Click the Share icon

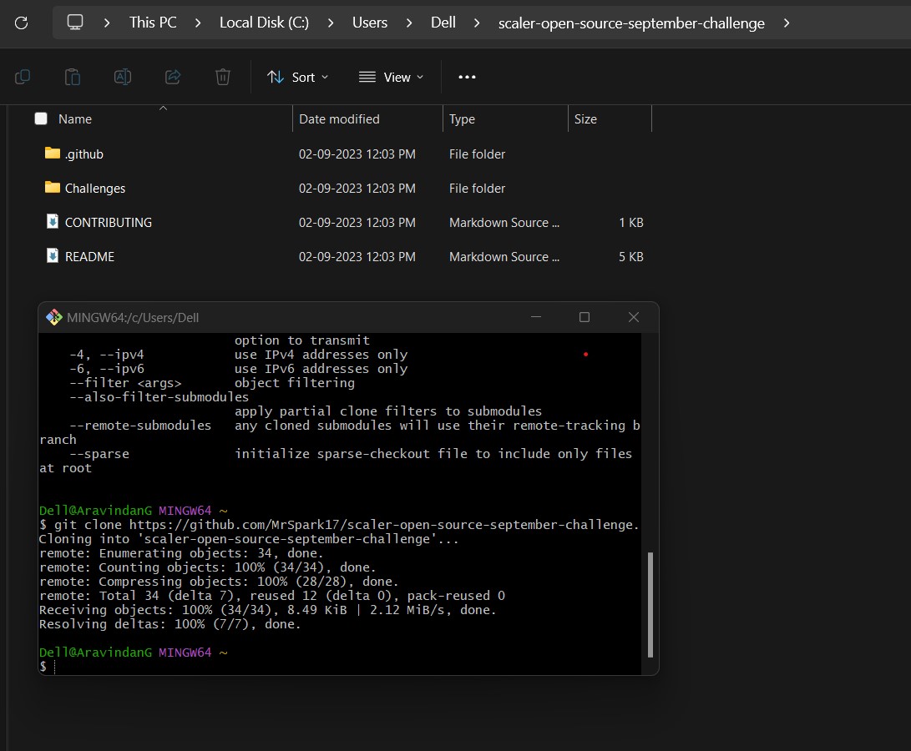(173, 76)
